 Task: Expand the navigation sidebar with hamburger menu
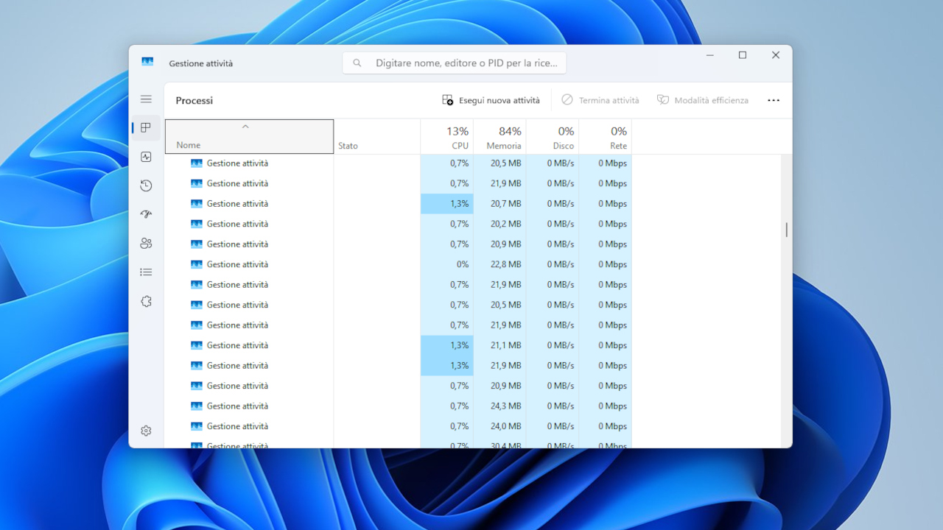tap(146, 99)
